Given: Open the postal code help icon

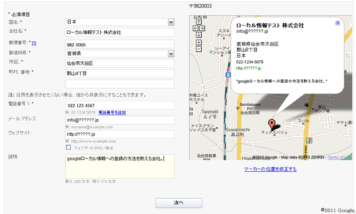Looking at the screenshot, I should [34, 43].
